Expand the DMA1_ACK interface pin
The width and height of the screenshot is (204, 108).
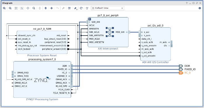click(69, 83)
